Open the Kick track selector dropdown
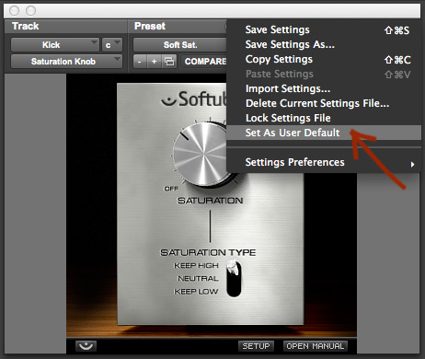425x359 pixels. pos(55,45)
